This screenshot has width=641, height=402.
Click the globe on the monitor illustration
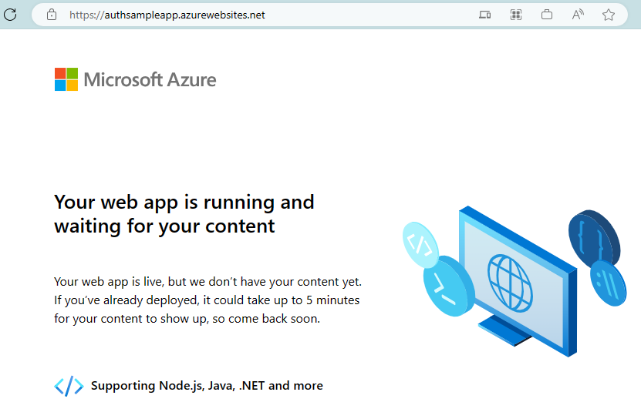[511, 279]
